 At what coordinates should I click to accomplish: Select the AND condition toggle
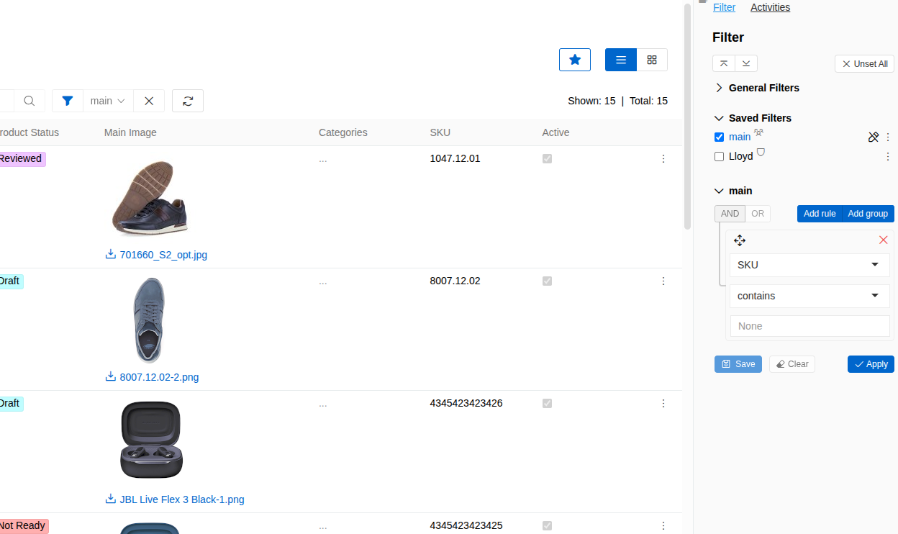click(730, 214)
